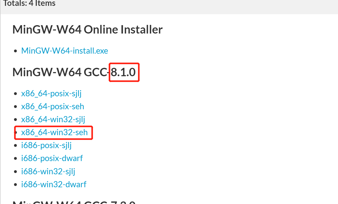Viewport: 338px width, 204px height.
Task: Click the red-boxed 8.1.0 version number
Action: click(123, 72)
